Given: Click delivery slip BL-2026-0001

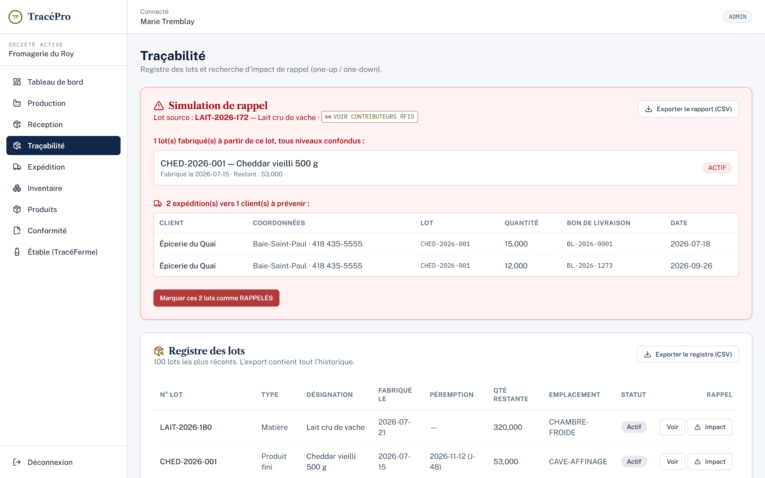Looking at the screenshot, I should click(590, 244).
